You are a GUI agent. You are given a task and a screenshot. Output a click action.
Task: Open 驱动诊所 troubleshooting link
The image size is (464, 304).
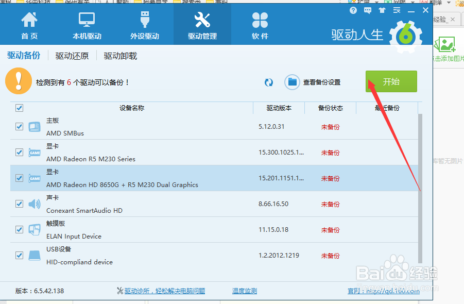(164, 291)
